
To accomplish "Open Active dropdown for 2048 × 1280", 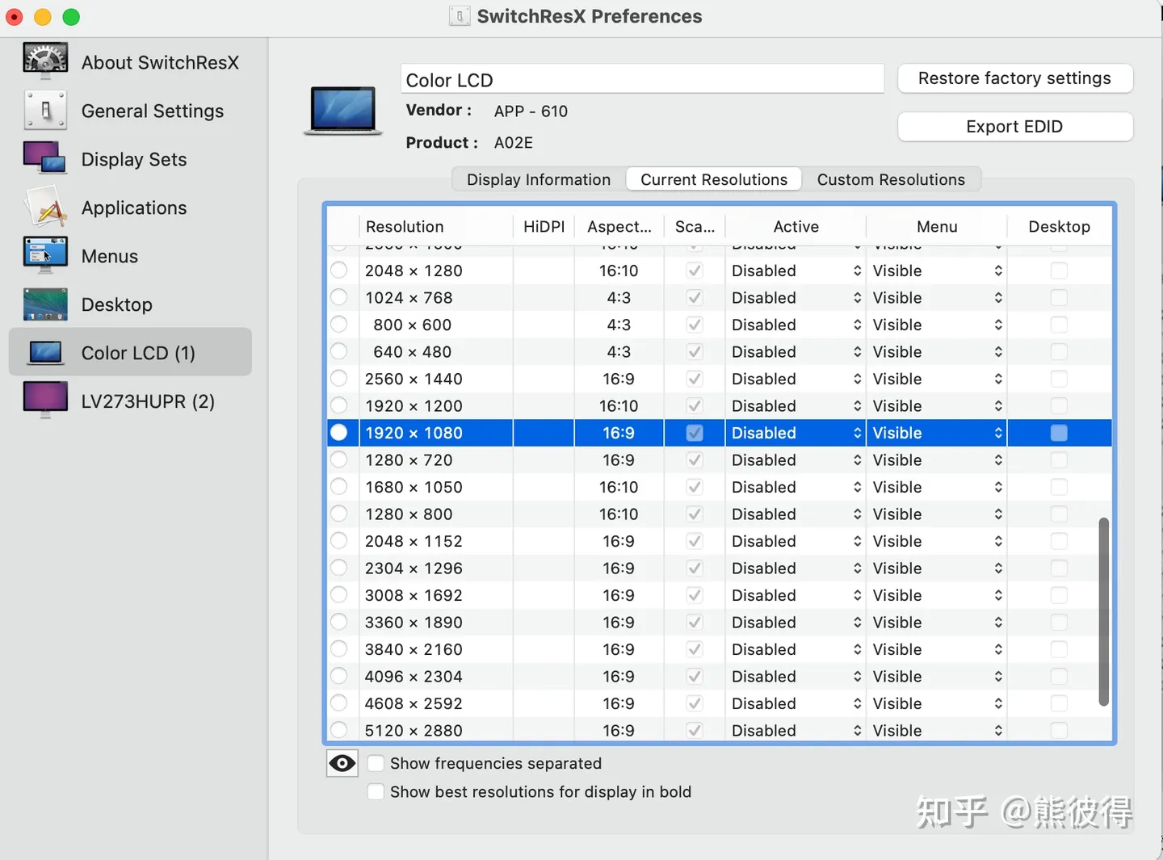I will click(796, 271).
